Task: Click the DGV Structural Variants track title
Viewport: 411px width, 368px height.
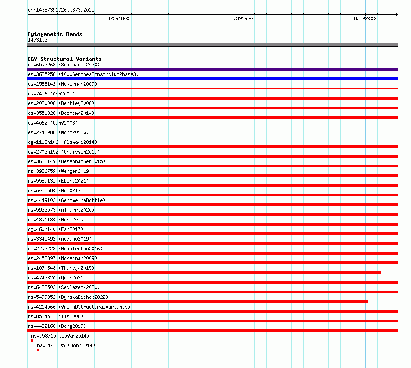Action: (65, 59)
